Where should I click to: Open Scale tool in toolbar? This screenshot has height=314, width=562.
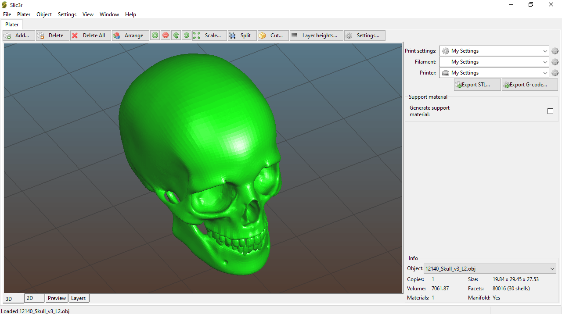[209, 36]
